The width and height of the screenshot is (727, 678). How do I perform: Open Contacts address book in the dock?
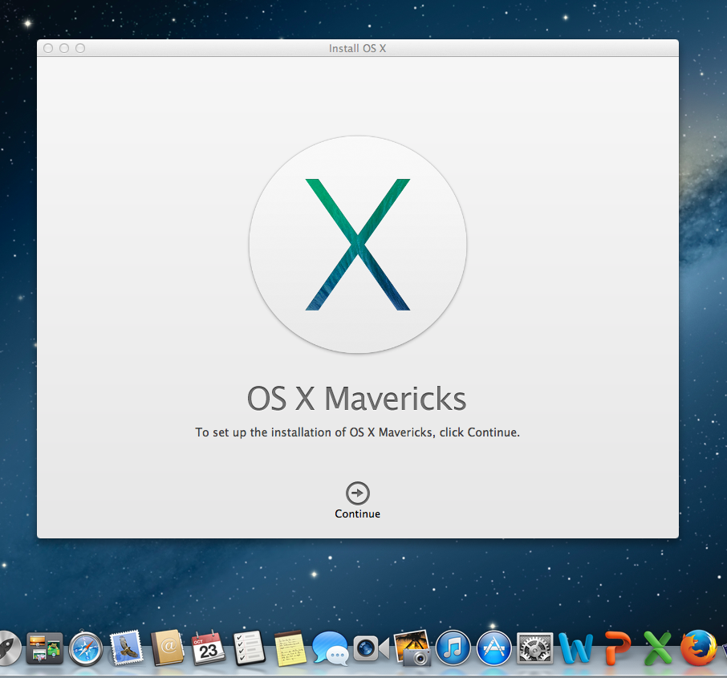click(168, 648)
